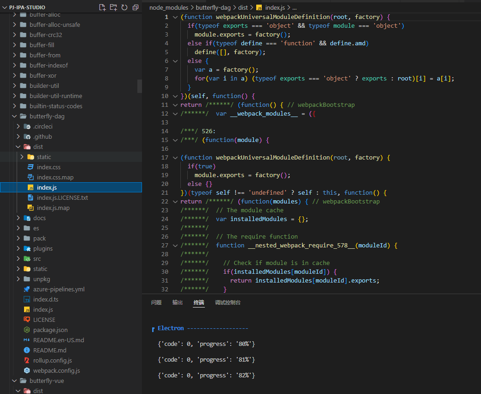Image resolution: width=481 pixels, height=394 pixels.
Task: Open the .circleci folder
Action: [x=43, y=126]
